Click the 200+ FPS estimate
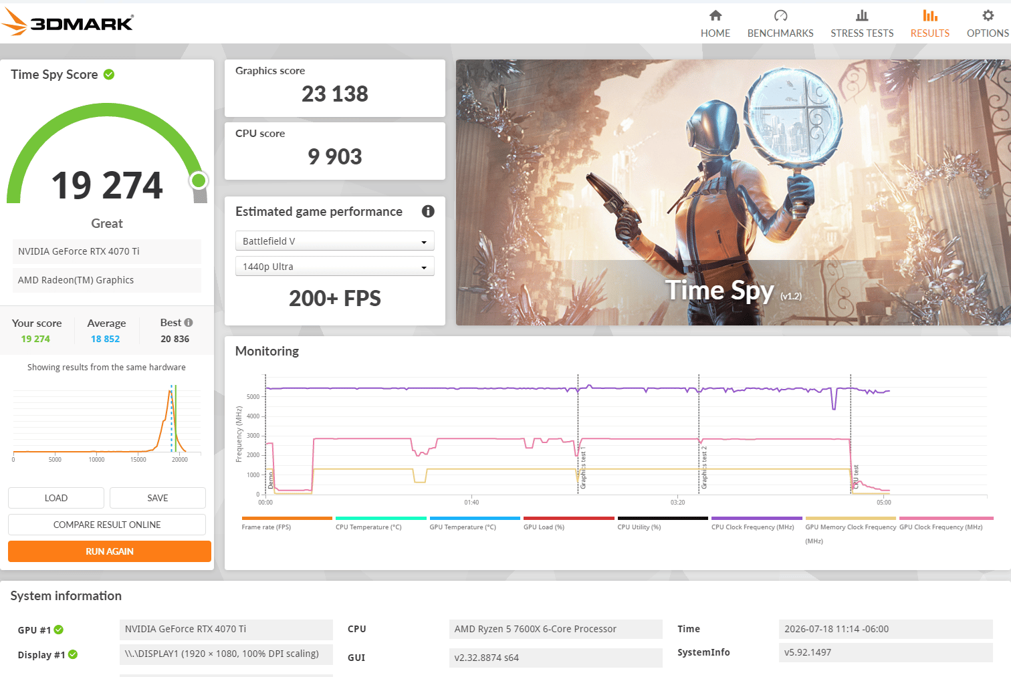Screen dimensions: 1011x677 (335, 299)
